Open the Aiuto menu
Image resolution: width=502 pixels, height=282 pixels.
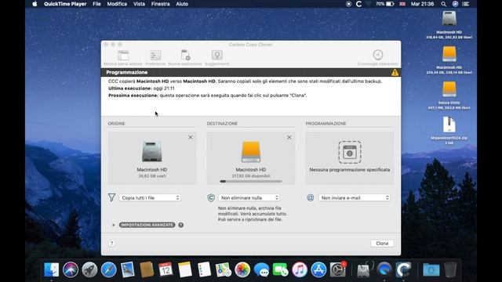coord(182,4)
